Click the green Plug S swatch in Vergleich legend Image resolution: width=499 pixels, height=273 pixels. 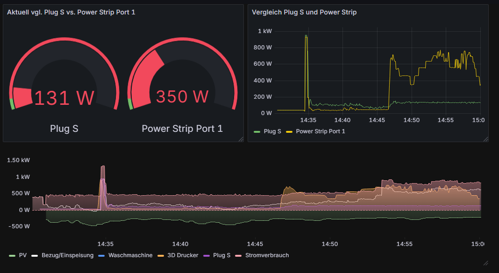257,131
